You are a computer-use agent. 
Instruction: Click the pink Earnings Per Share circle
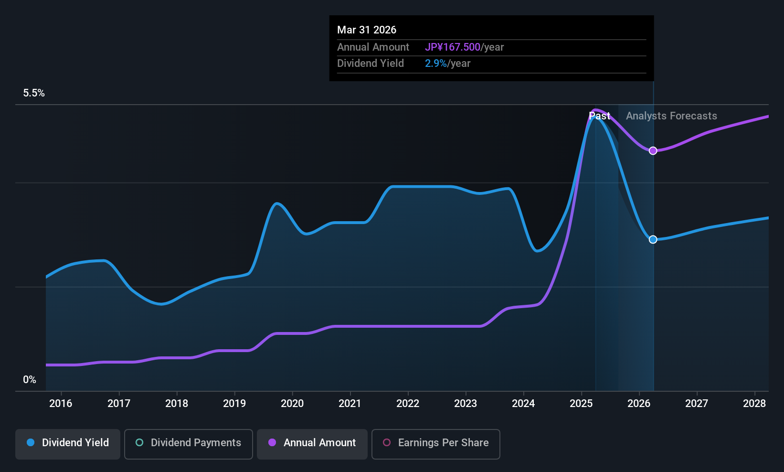point(387,442)
